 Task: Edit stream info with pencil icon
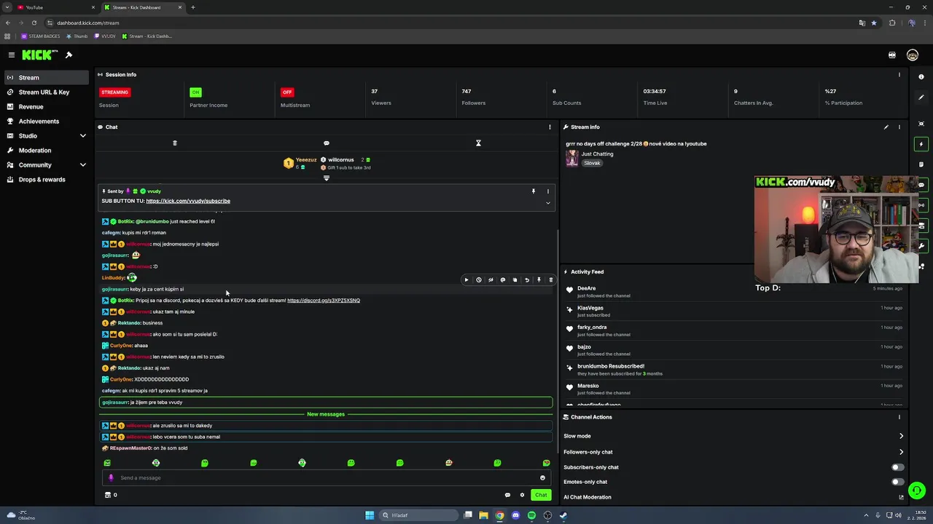point(886,127)
